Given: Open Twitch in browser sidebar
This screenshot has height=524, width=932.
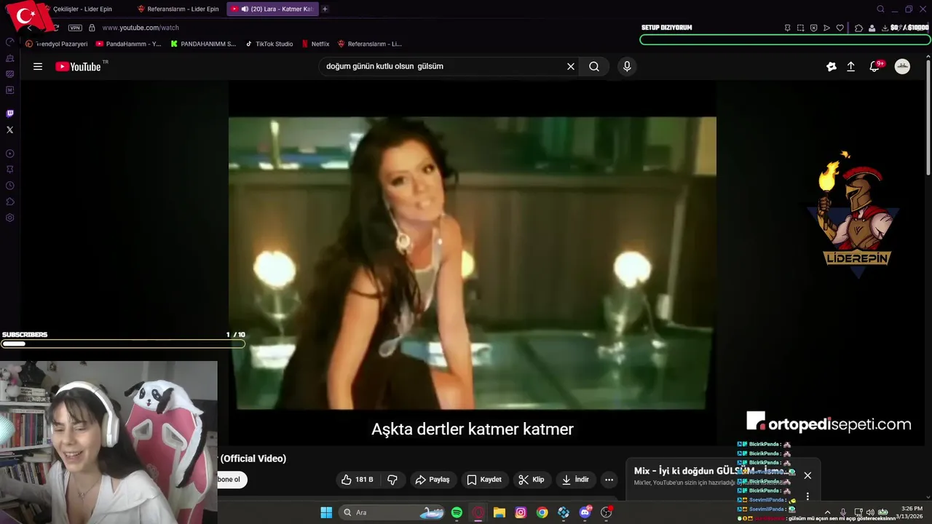Looking at the screenshot, I should click(9, 114).
